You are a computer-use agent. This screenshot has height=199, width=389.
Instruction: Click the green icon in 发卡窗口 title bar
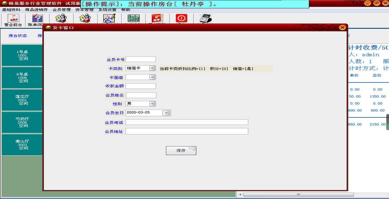pyautogui.click(x=49, y=28)
